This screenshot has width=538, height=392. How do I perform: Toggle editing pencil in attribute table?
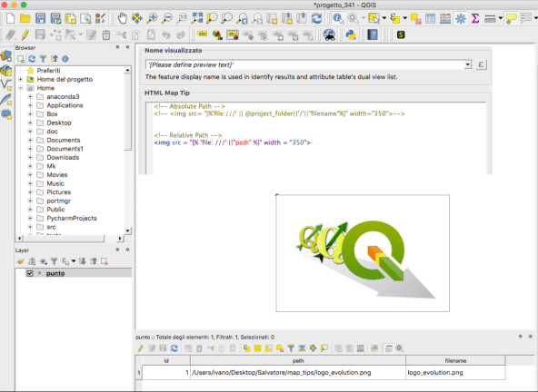click(141, 348)
